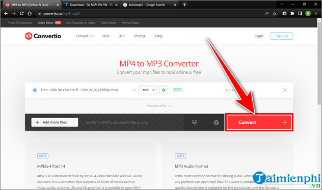The width and height of the screenshot is (322, 190).
Task: Open the green gear conversion settings
Action: click(164, 90)
